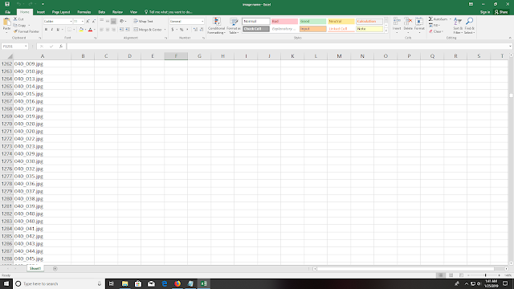Open File Explorer from the taskbar
Viewport: 514px width, 289px height.
tap(125, 283)
